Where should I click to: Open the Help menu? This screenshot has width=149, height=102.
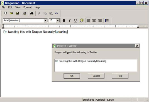click(37, 7)
